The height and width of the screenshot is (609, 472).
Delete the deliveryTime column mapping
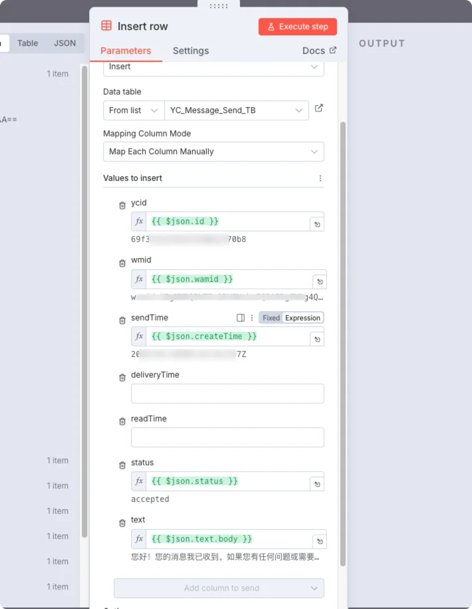coord(122,378)
